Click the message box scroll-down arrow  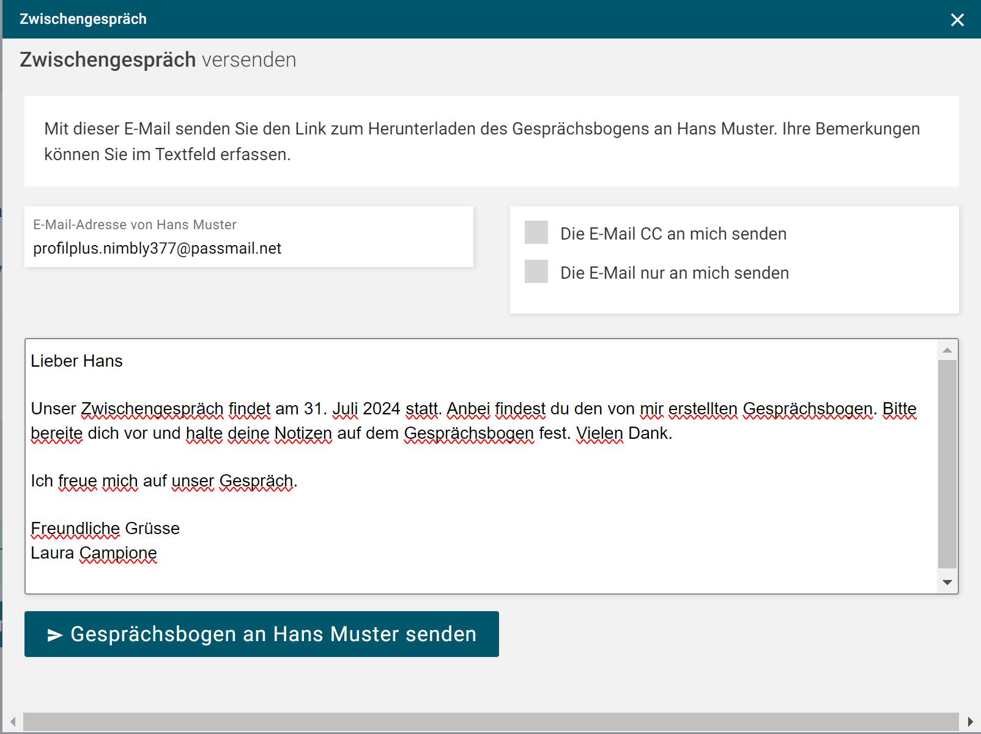pos(947,582)
